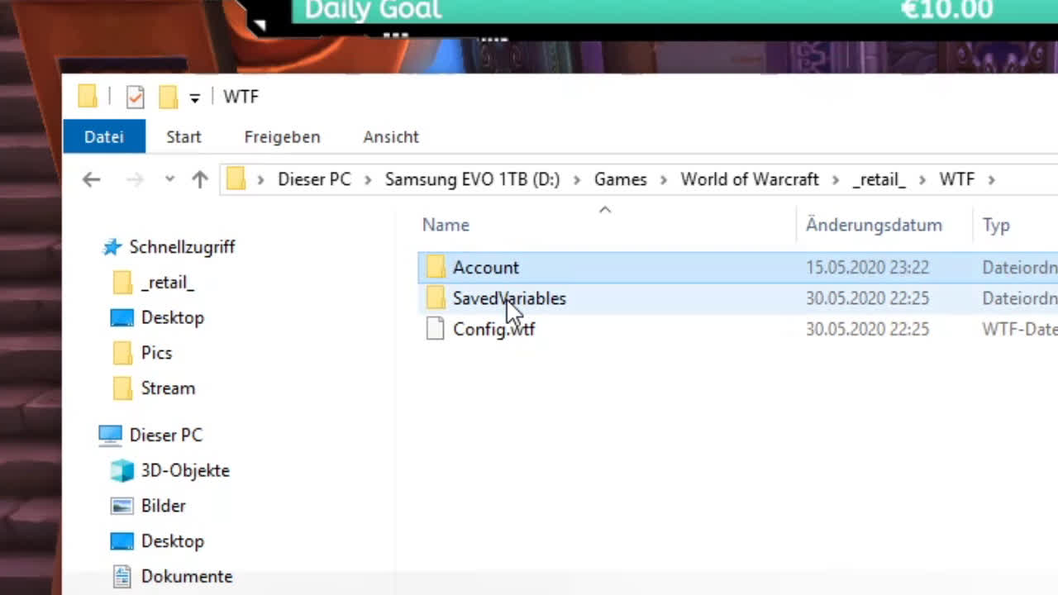The height and width of the screenshot is (595, 1058).
Task: Open 3D-Objekte in the sidebar
Action: point(184,470)
